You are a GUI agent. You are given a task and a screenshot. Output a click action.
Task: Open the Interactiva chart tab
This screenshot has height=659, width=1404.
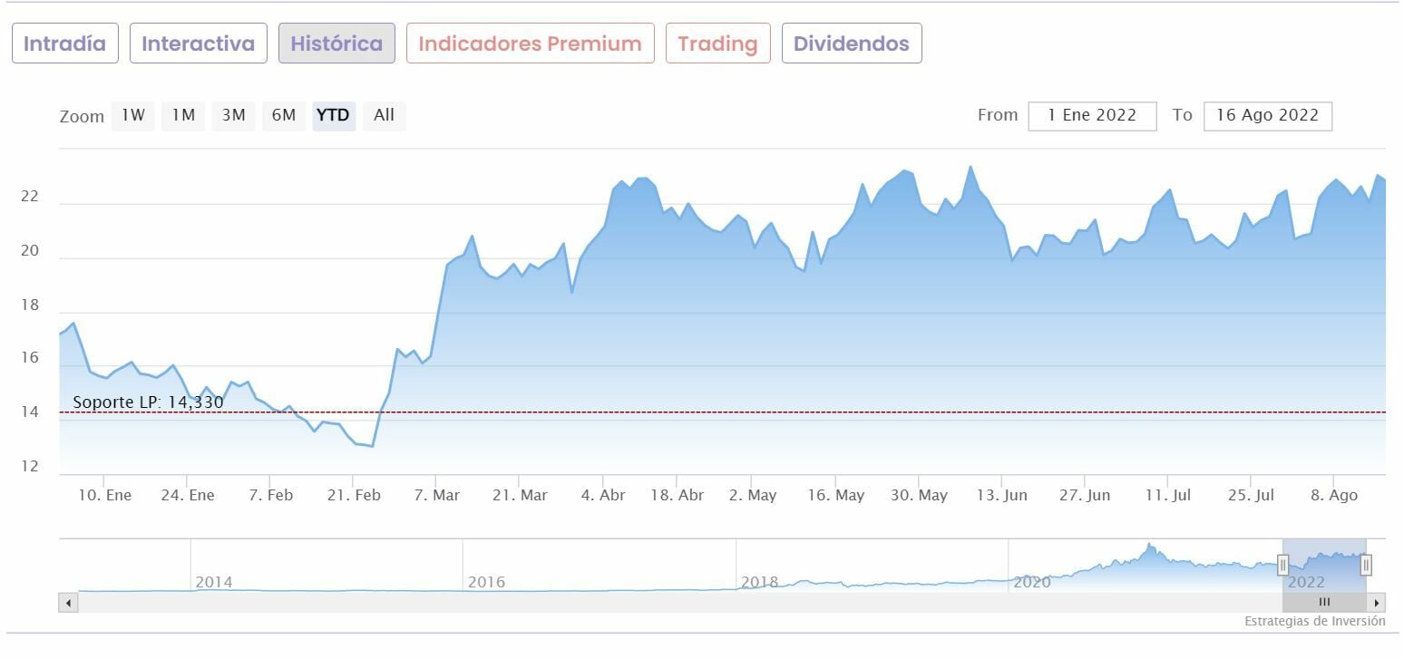pos(199,44)
